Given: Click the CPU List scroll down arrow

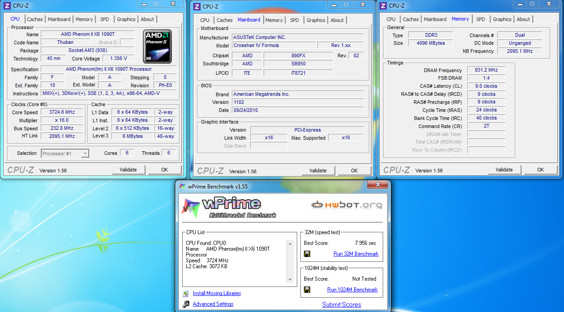Looking at the screenshot, I should coord(290,280).
